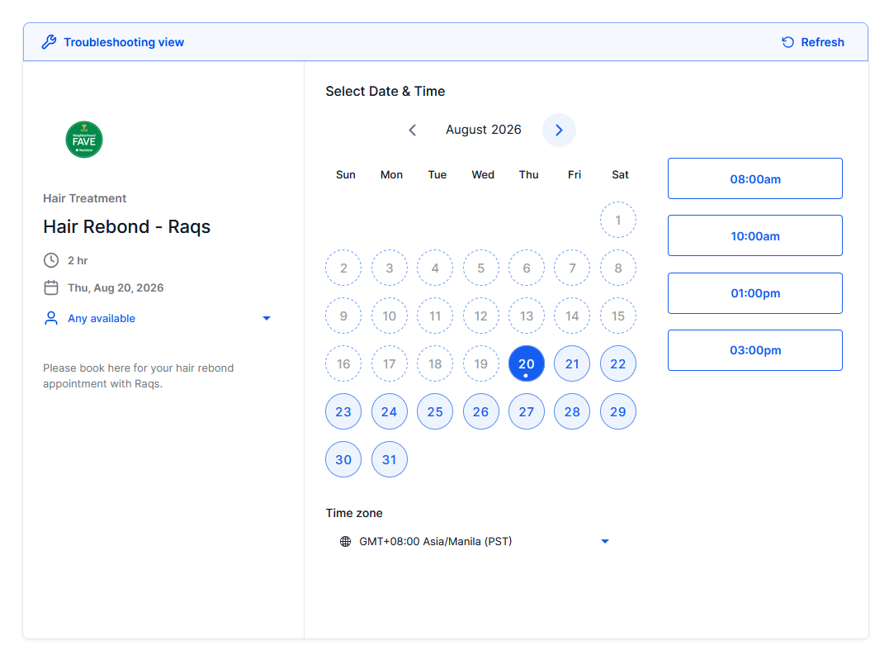Choose the 10:00am time slot

(755, 235)
